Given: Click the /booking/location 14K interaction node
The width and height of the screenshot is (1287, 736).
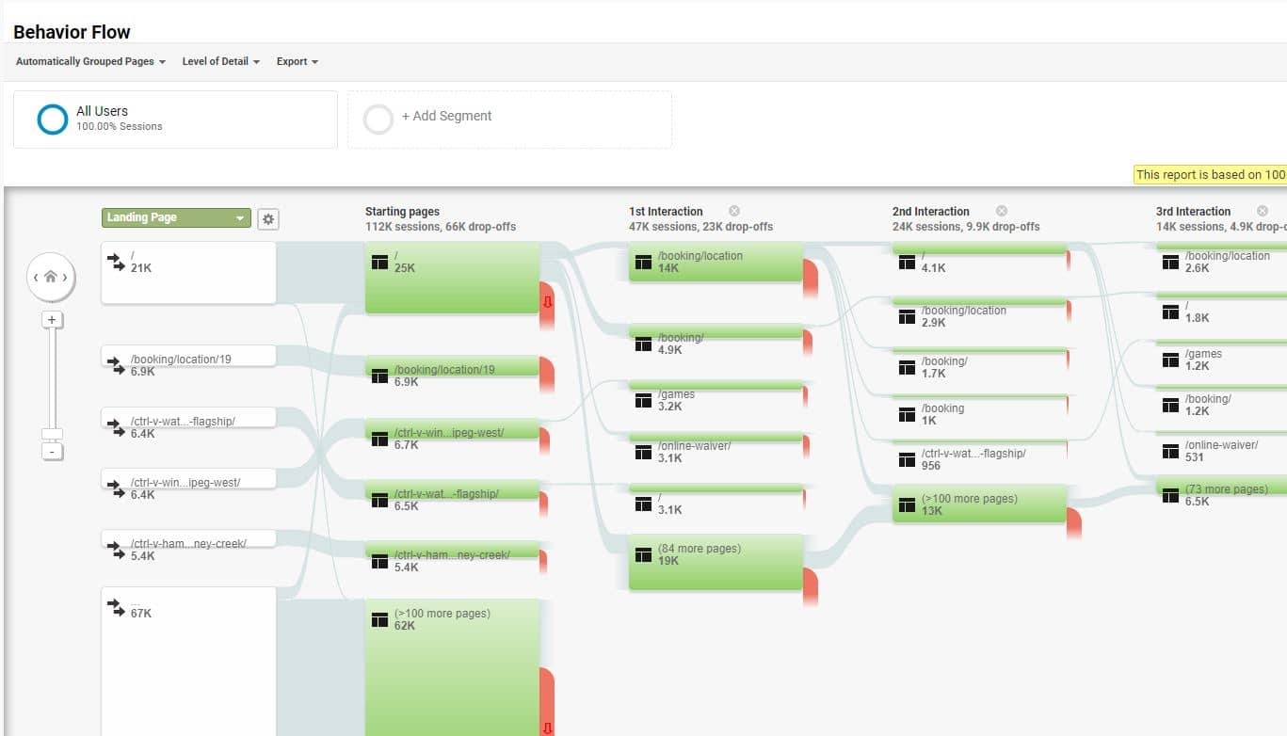Looking at the screenshot, I should (x=716, y=263).
